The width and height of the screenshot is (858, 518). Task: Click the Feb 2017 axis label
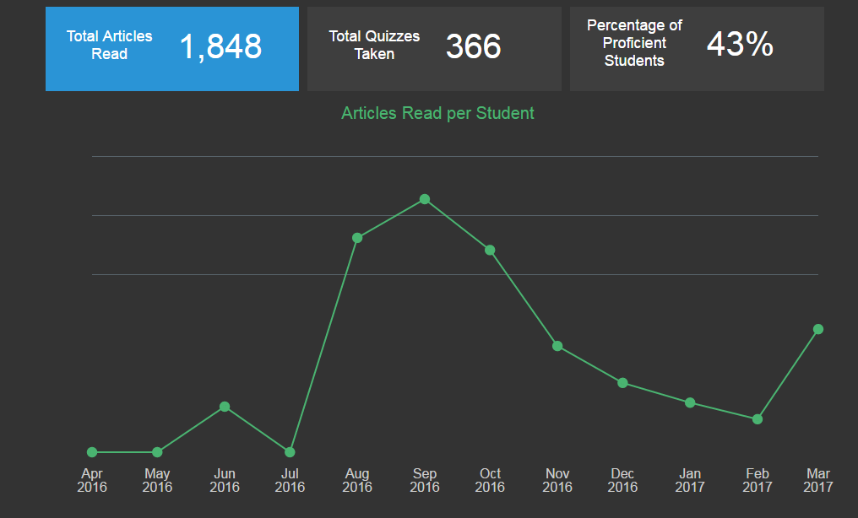[758, 480]
